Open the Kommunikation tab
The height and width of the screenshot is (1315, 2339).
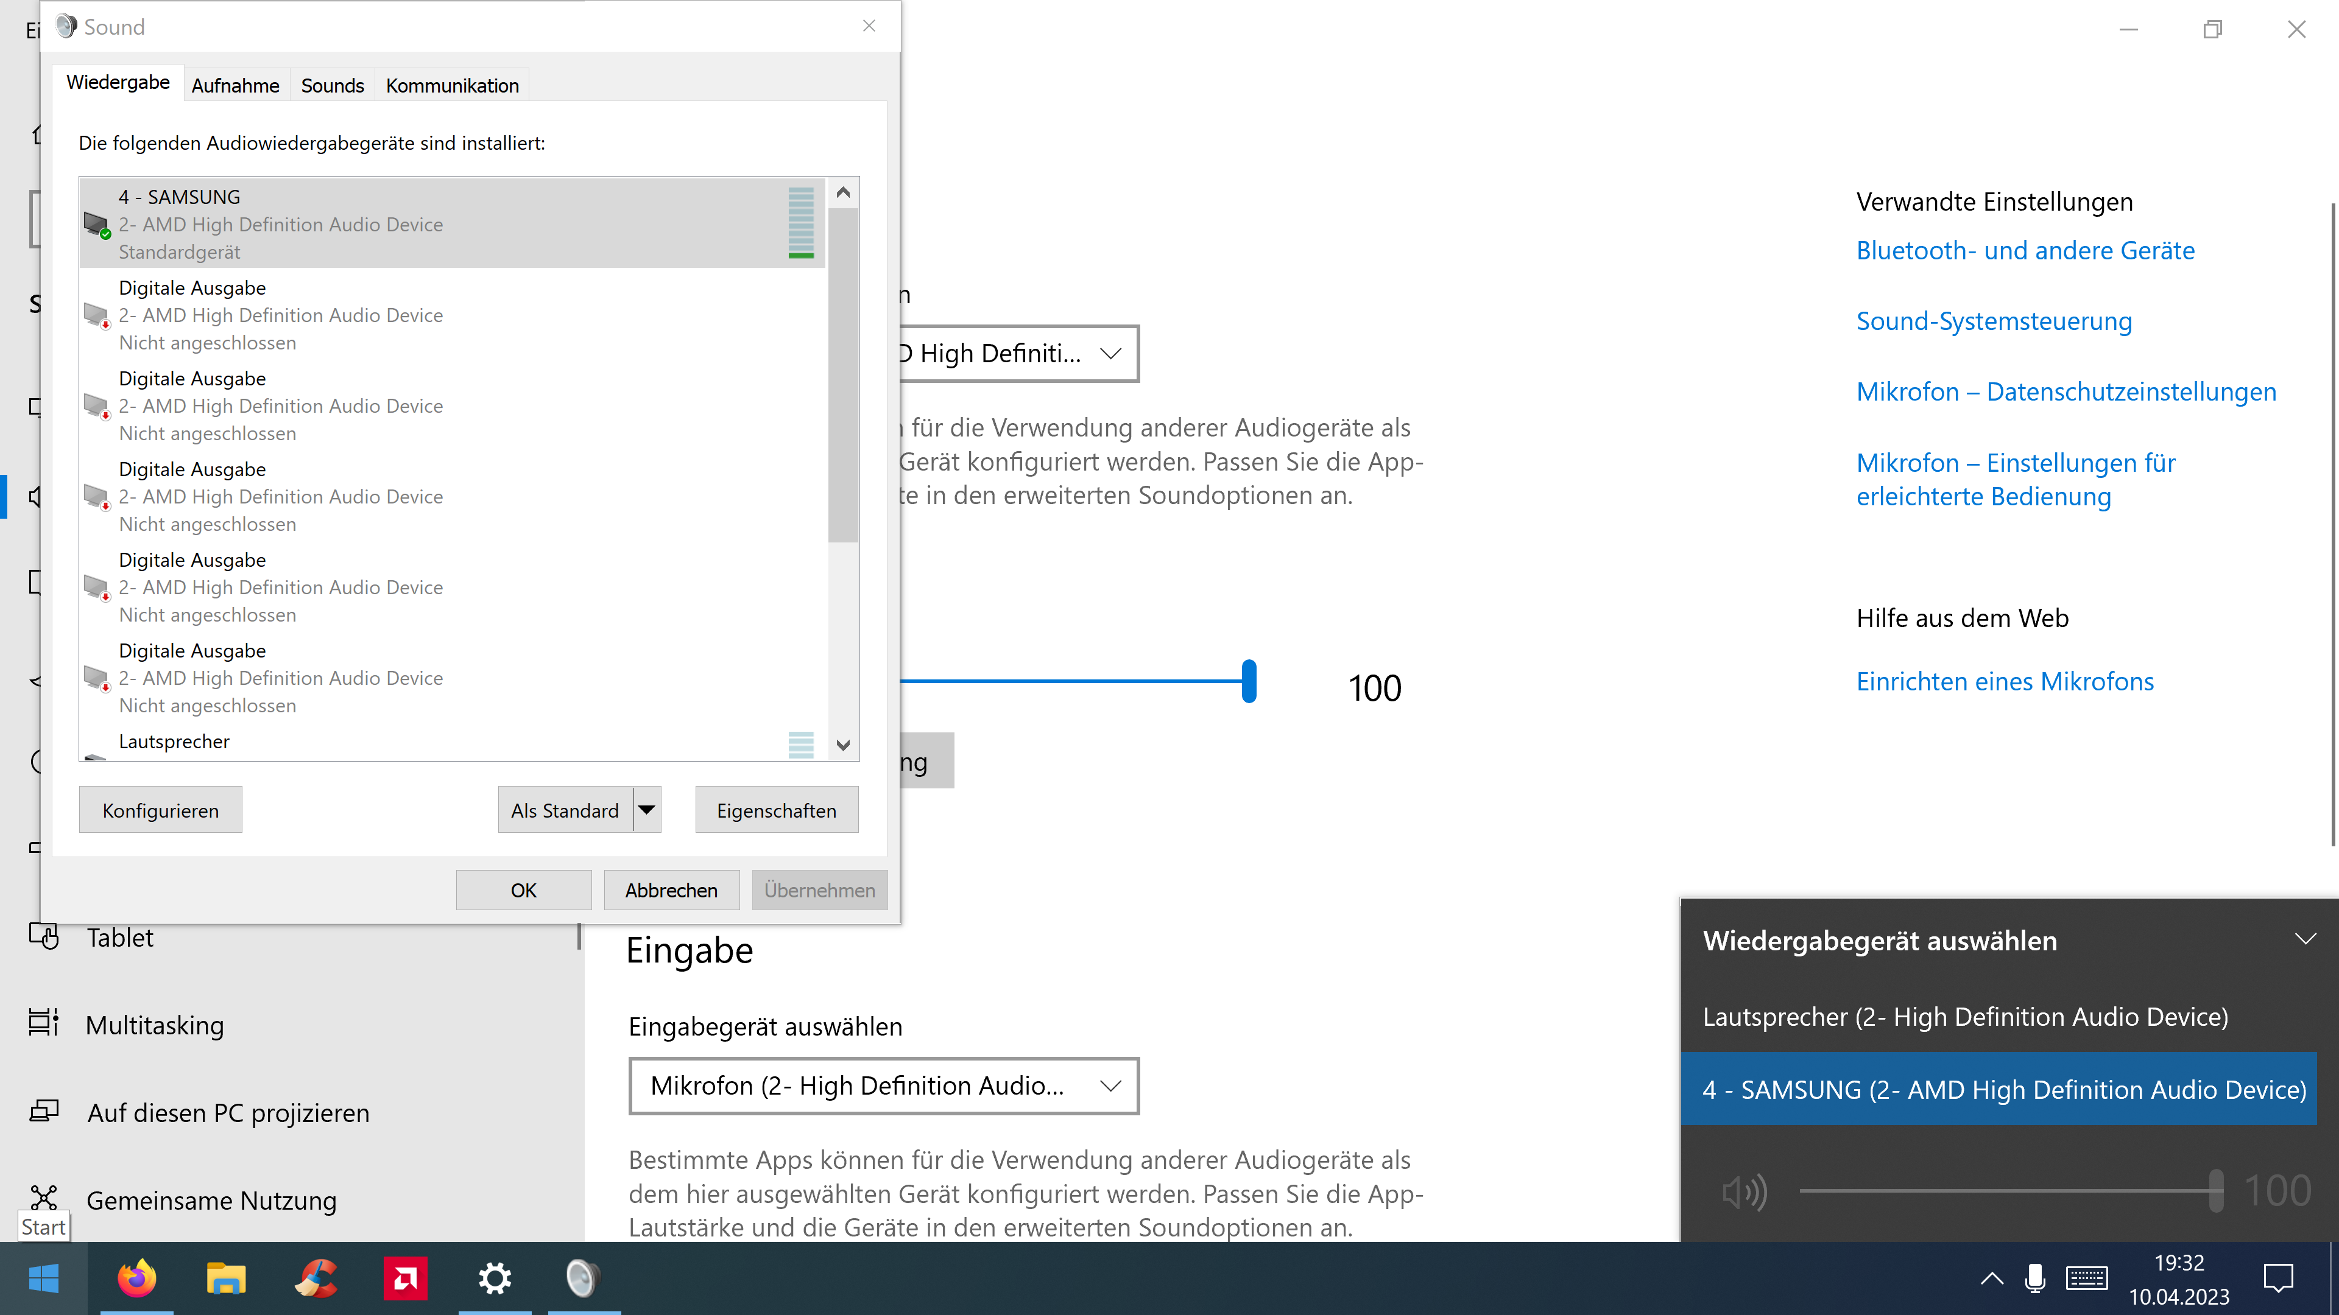(x=451, y=85)
